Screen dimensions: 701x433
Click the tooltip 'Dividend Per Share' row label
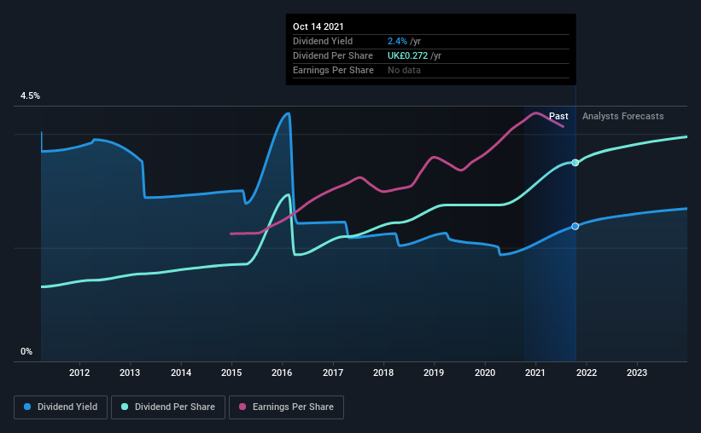tap(333, 55)
